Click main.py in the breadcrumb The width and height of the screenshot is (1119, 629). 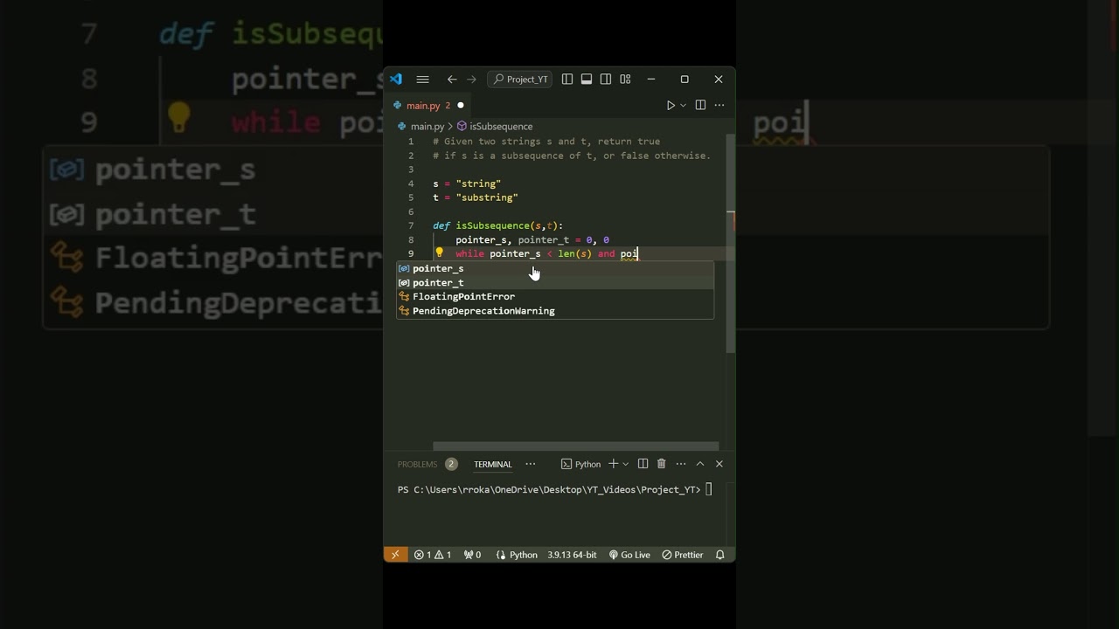coord(427,127)
